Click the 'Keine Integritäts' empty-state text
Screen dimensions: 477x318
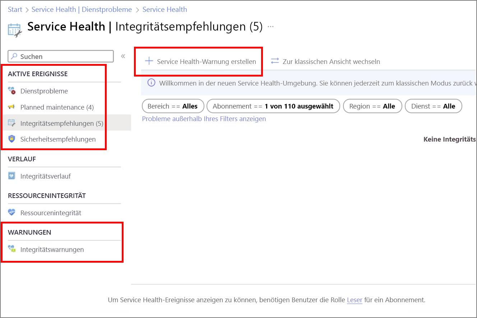point(450,139)
